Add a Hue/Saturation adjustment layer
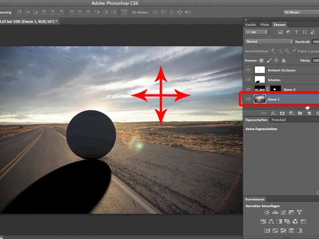This screenshot has width=319, height=239. tap(263, 221)
